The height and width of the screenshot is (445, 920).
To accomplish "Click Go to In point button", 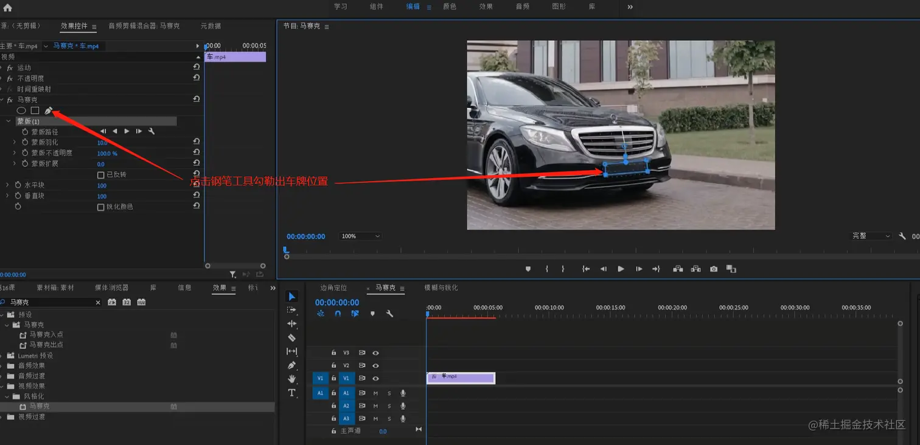I will 586,269.
